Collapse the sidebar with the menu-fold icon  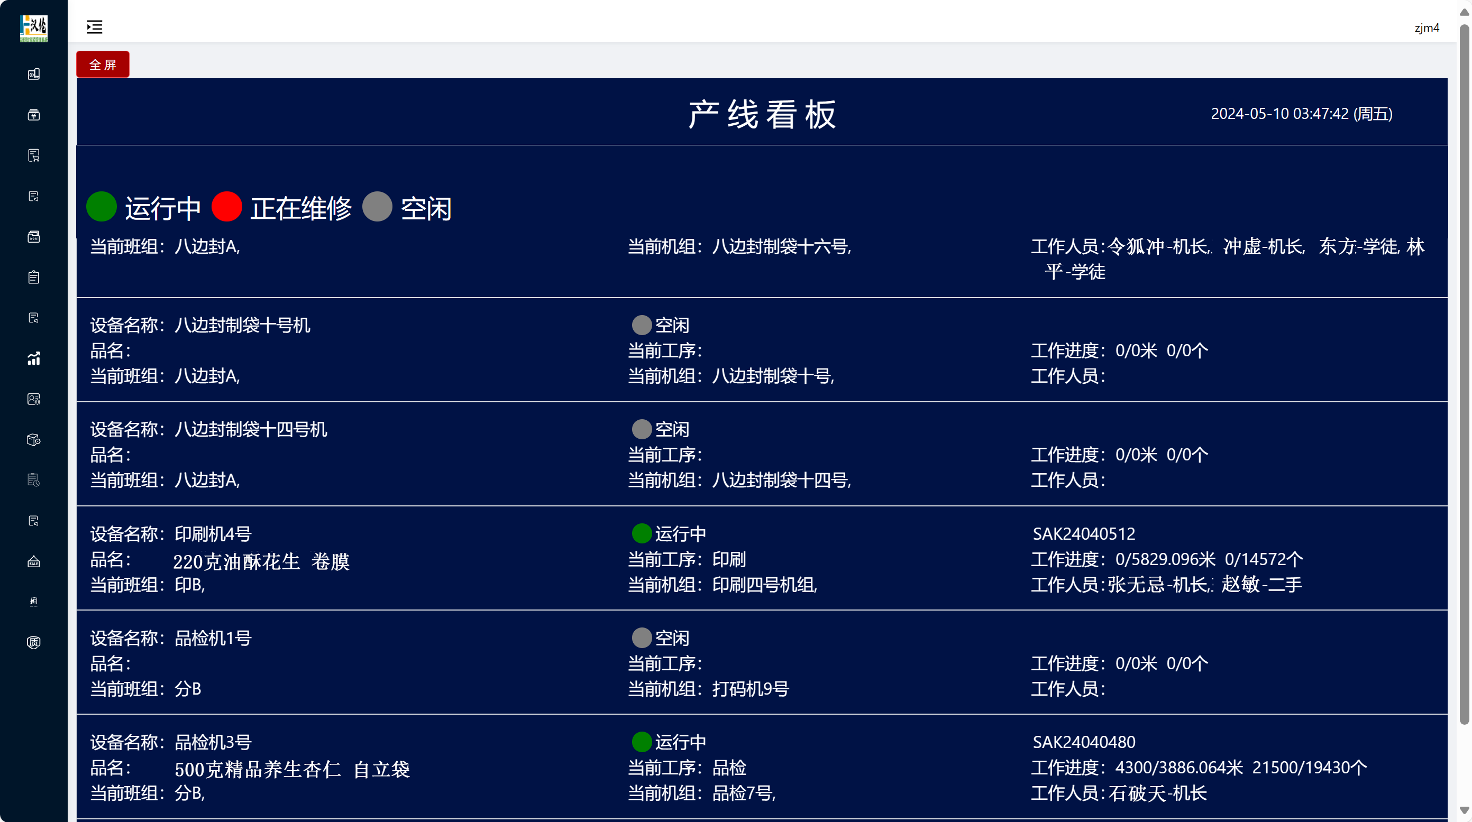[94, 27]
